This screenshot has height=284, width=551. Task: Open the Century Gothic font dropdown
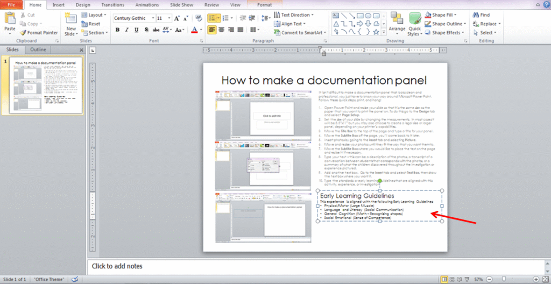pyautogui.click(x=153, y=18)
